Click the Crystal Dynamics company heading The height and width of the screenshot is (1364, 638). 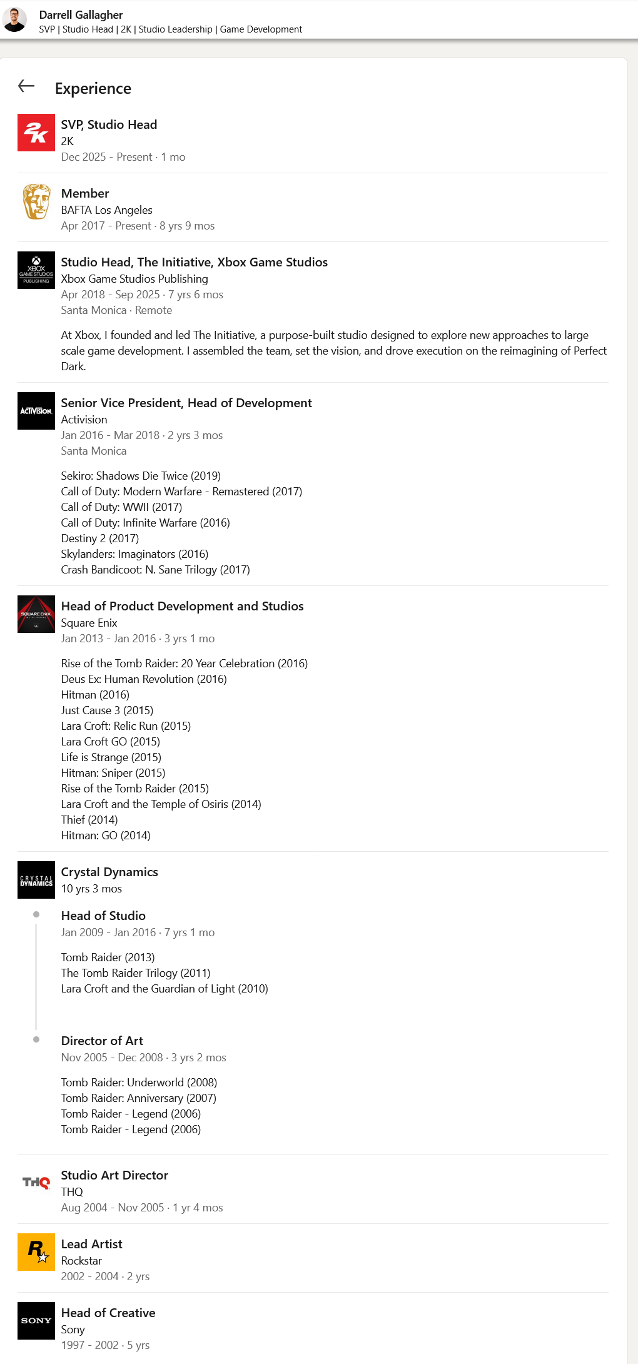point(109,872)
